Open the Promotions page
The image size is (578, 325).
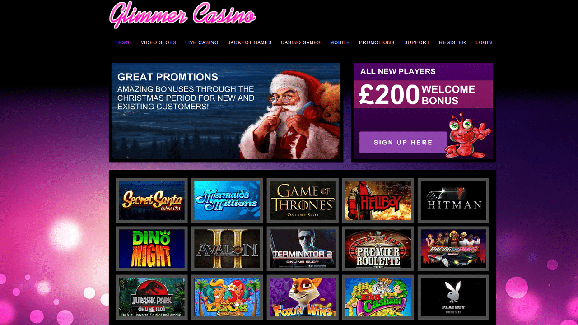pyautogui.click(x=377, y=42)
